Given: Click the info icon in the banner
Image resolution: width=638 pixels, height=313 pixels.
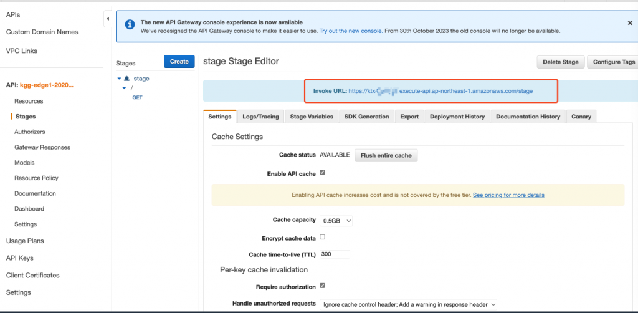Looking at the screenshot, I should 130,25.
